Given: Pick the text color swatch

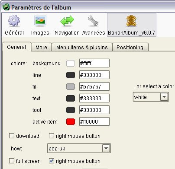Looking at the screenshot, I should pos(71,98).
